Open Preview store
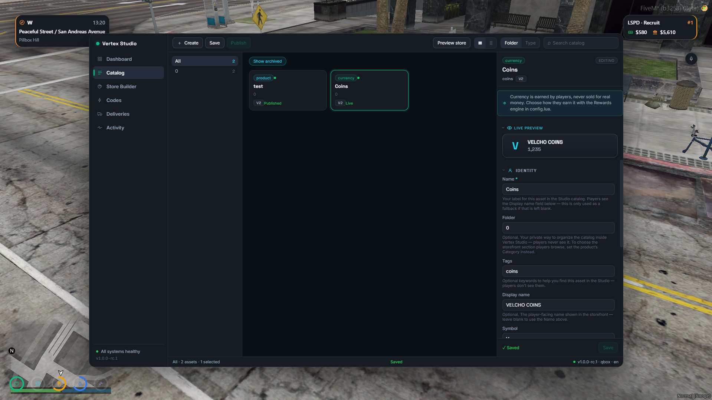 pos(452,43)
